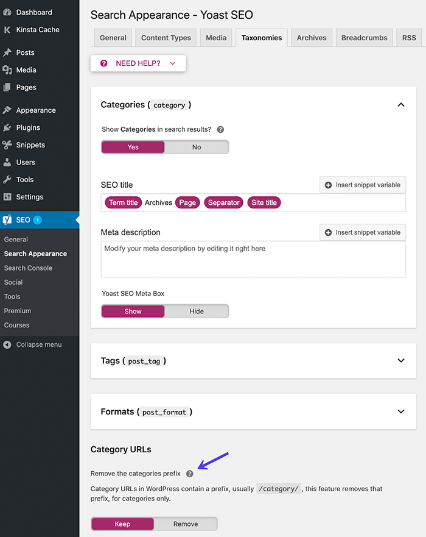The width and height of the screenshot is (426, 537).
Task: Click the Plugins plug icon
Action: click(x=7, y=127)
